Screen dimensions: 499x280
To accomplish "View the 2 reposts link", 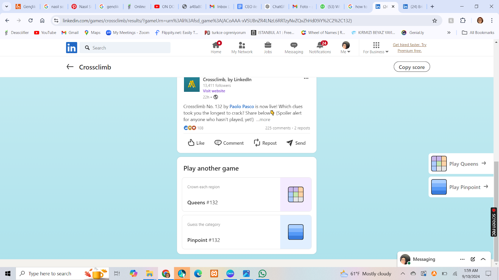I will (x=302, y=128).
